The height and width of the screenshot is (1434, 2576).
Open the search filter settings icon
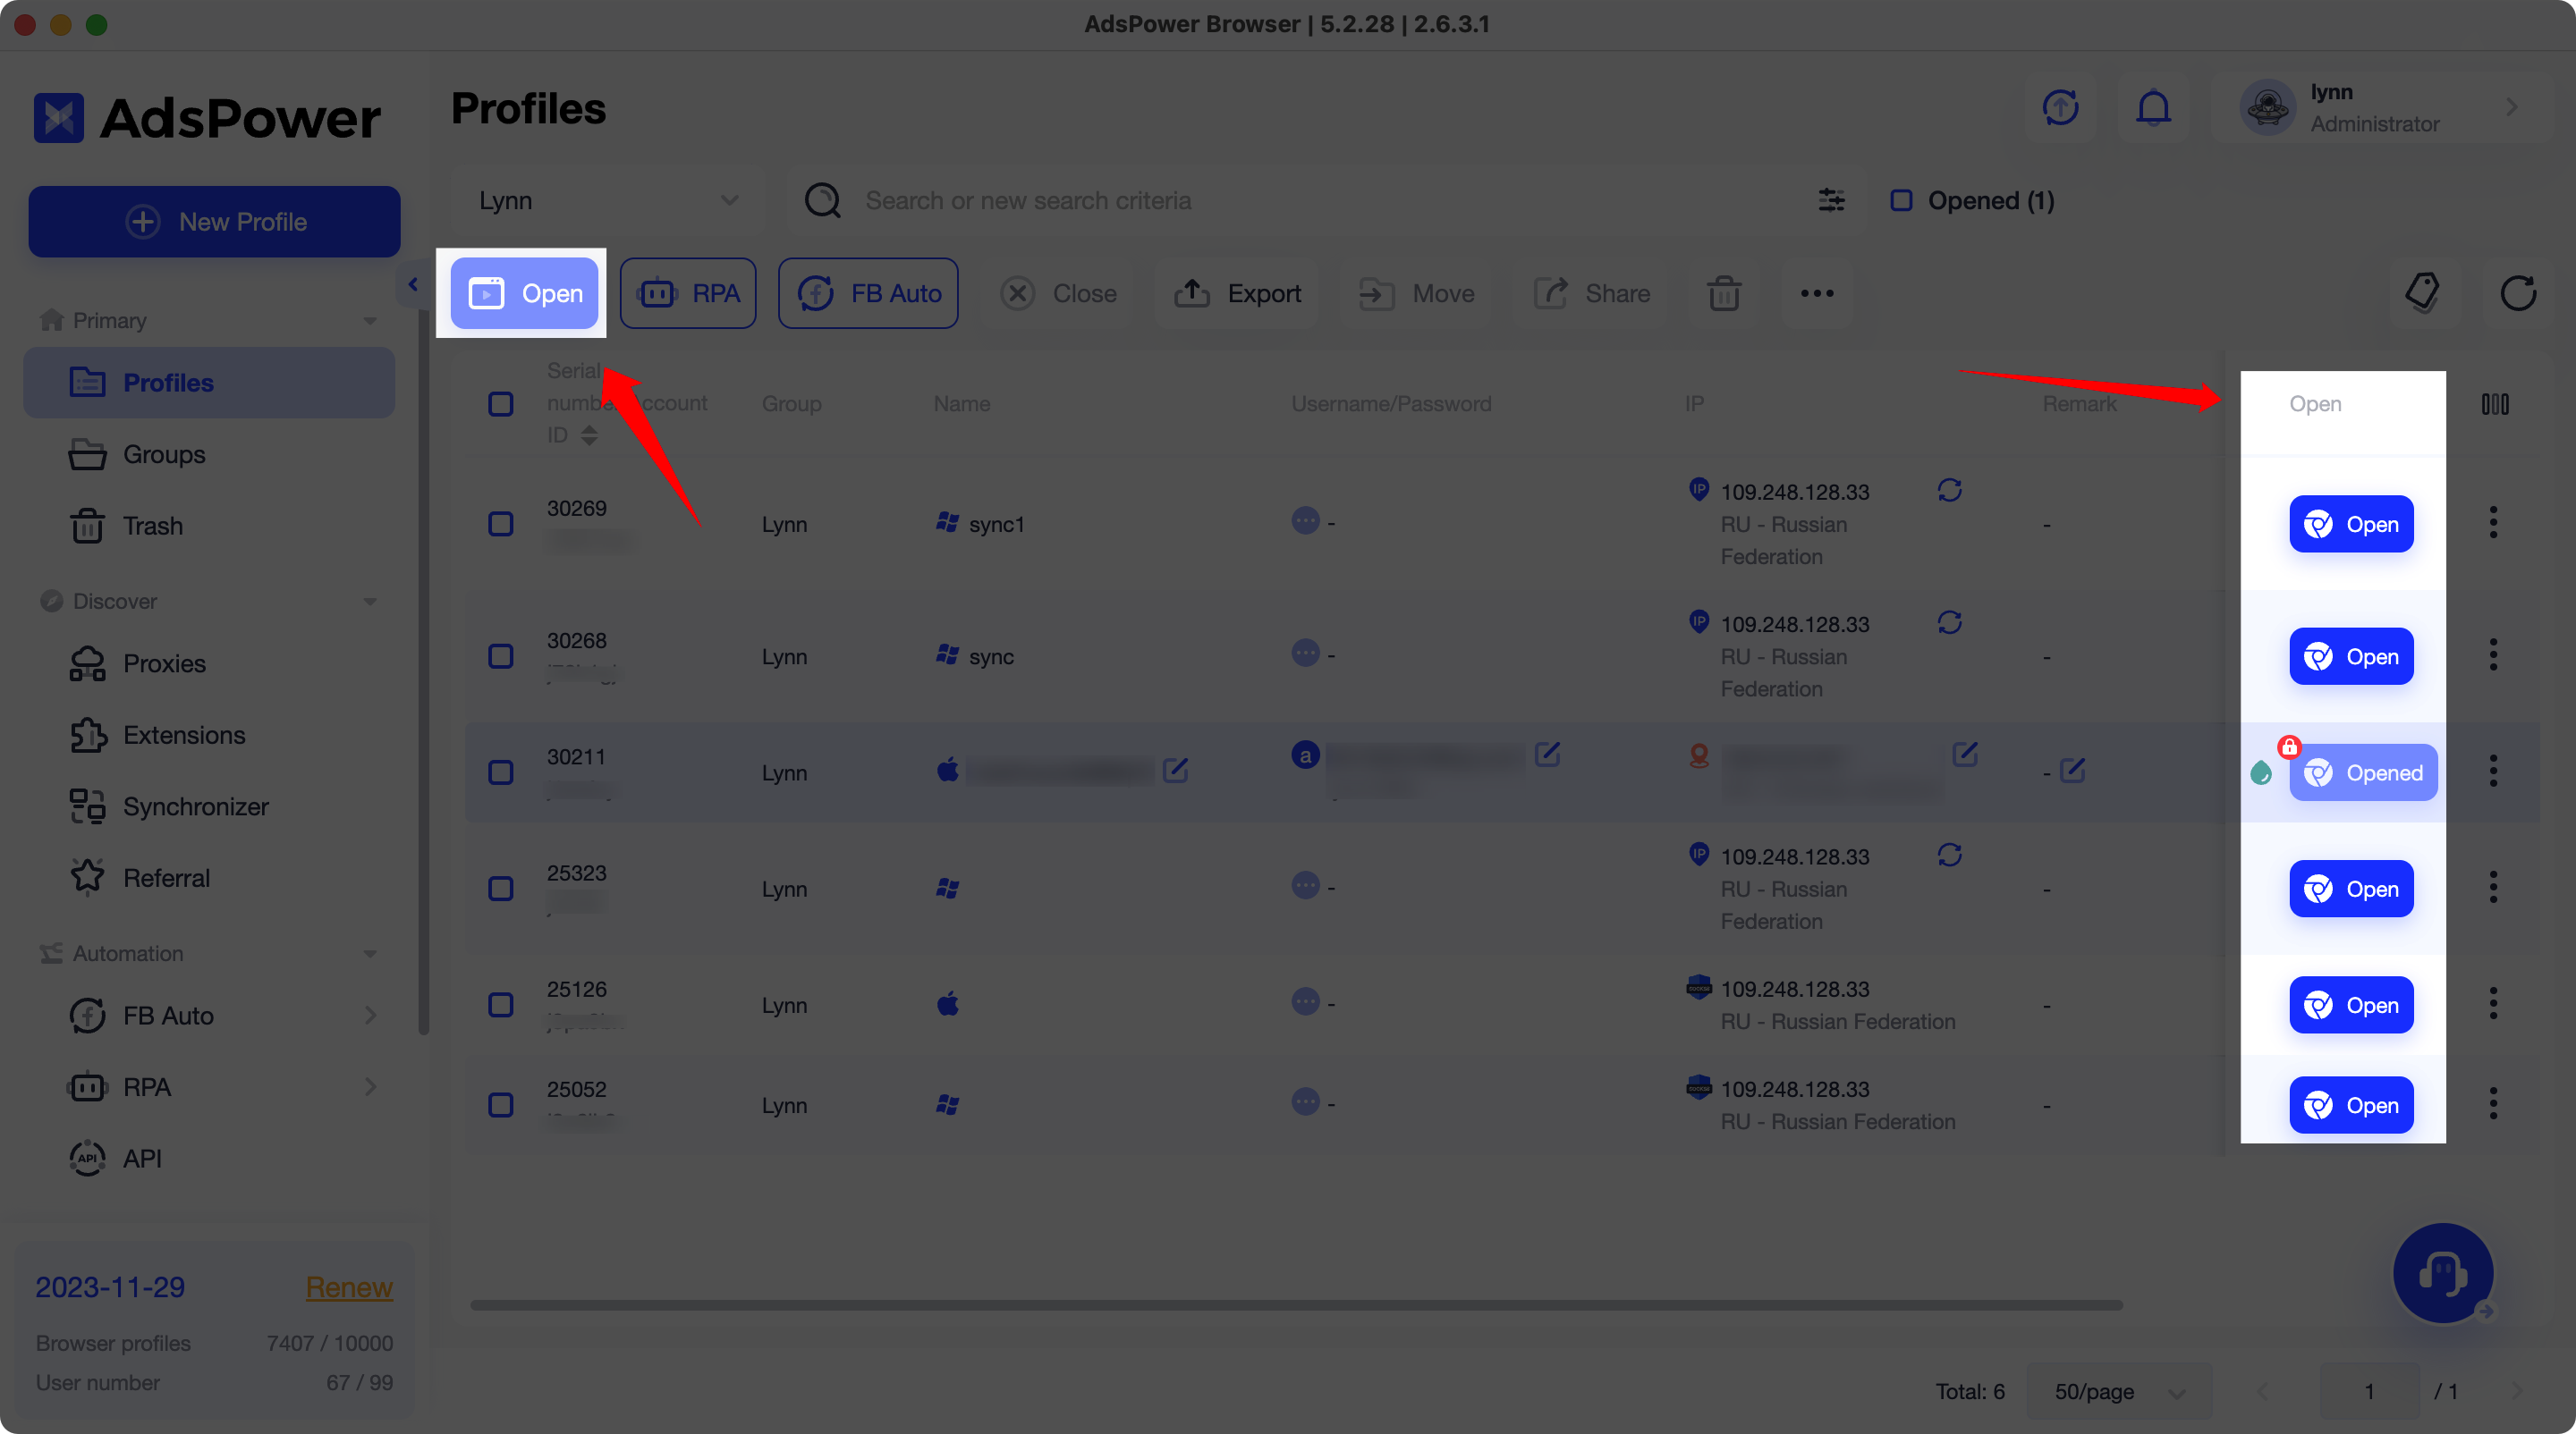[1832, 200]
